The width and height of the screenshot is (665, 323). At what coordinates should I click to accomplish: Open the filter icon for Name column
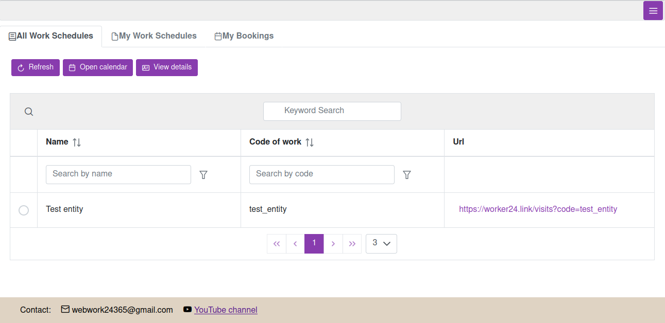pos(203,175)
